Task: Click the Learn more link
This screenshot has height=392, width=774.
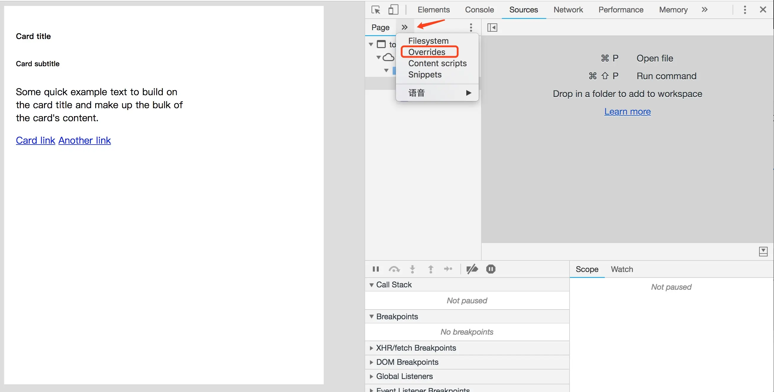Action: click(x=627, y=111)
